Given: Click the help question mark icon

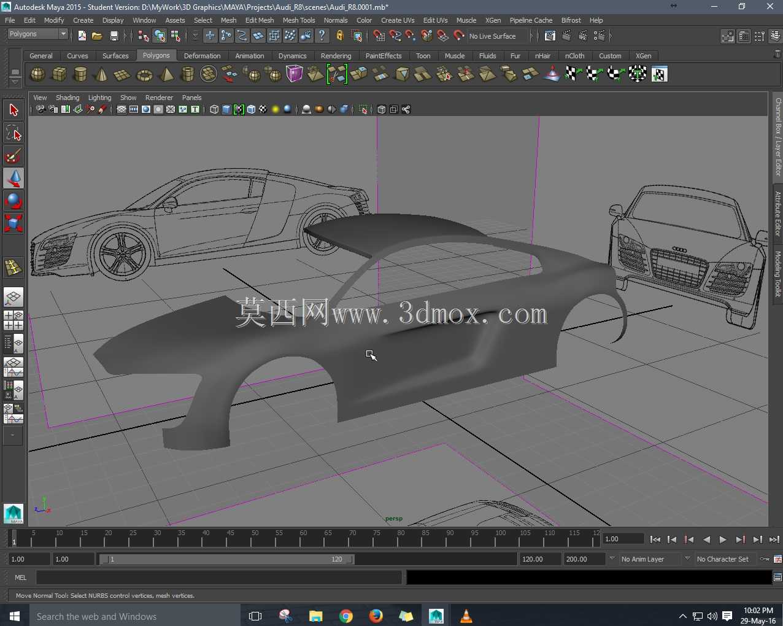Looking at the screenshot, I should click(322, 36).
